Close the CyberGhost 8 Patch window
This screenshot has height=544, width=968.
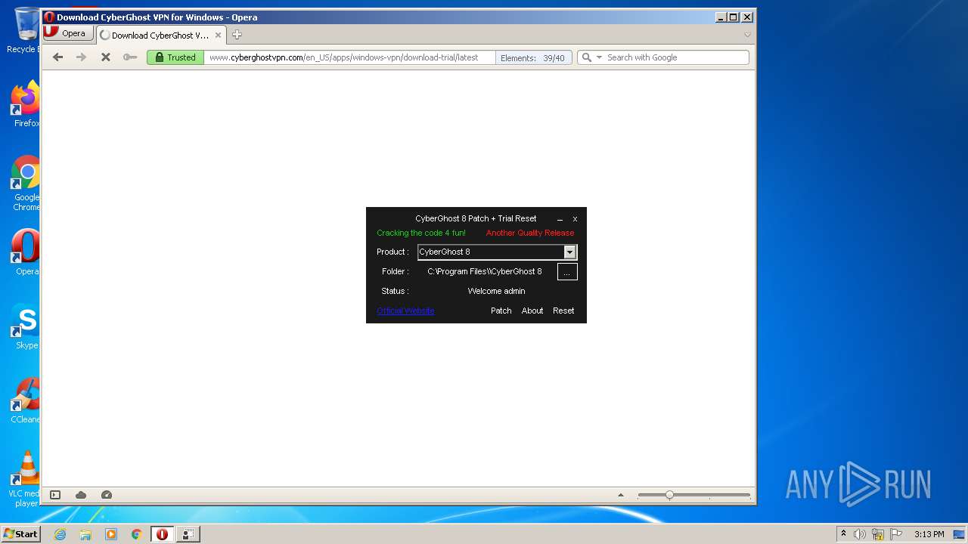click(575, 219)
